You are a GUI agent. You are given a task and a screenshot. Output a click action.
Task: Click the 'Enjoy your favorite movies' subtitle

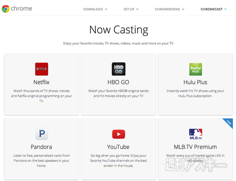(118, 43)
